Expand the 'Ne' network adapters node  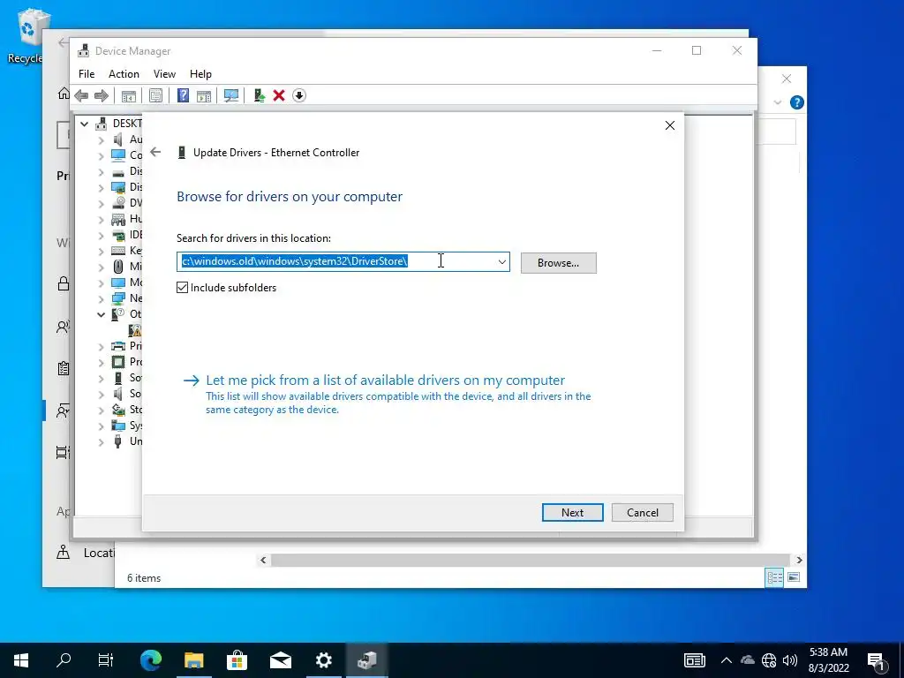point(101,298)
